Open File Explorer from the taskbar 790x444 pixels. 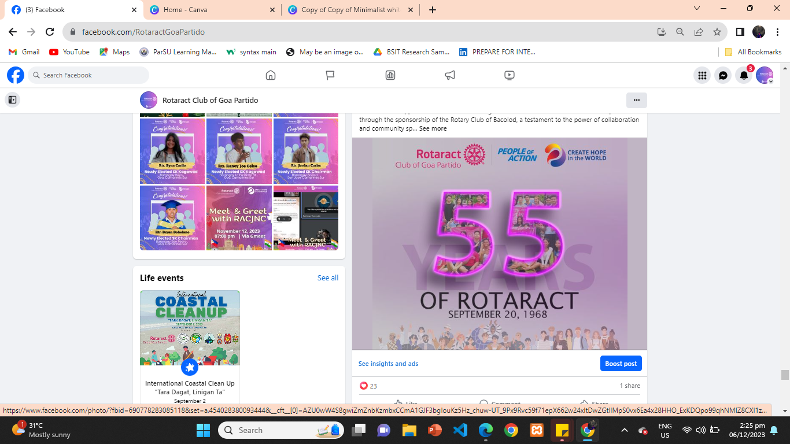(x=409, y=430)
